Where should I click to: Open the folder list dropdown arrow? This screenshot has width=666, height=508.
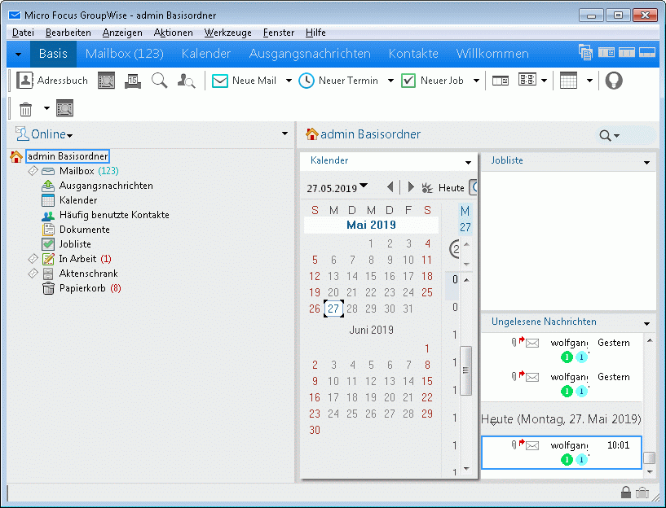[x=284, y=134]
